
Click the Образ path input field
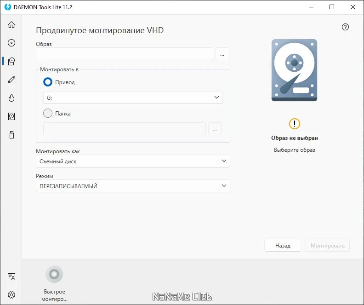coord(125,54)
